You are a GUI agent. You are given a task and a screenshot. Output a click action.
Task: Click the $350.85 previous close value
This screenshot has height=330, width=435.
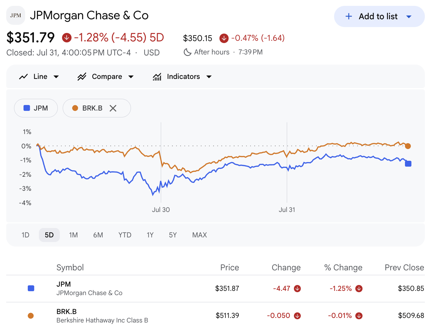click(x=411, y=289)
